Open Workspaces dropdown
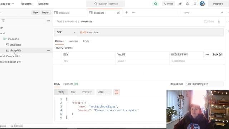Viewport: 229px width, 129px height. [x=7, y=4]
